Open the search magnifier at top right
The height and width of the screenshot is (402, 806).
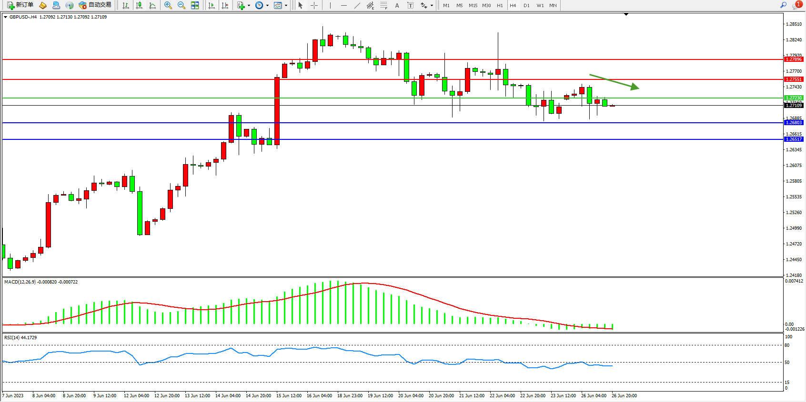point(783,5)
